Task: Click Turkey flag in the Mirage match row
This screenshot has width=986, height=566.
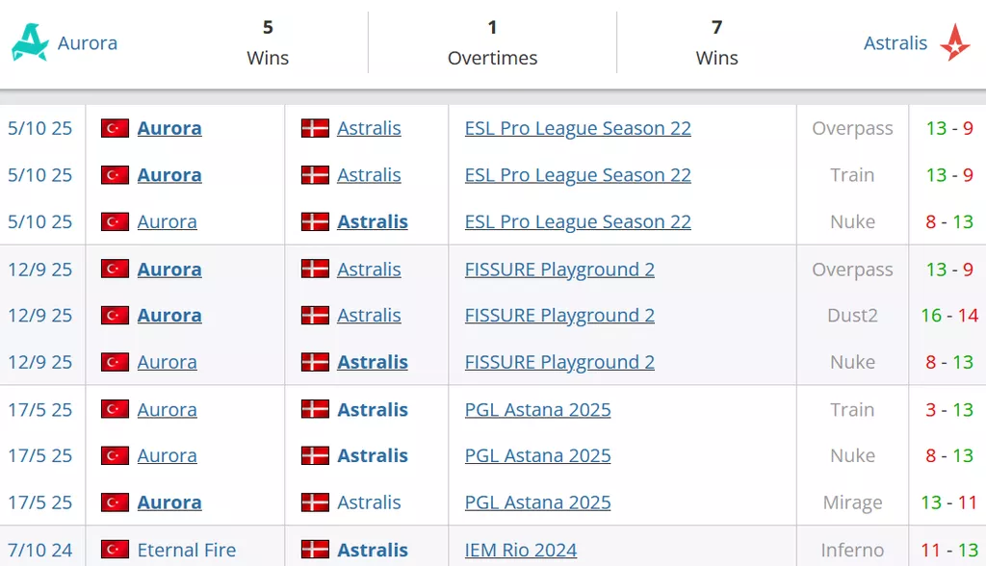Action: click(x=115, y=502)
